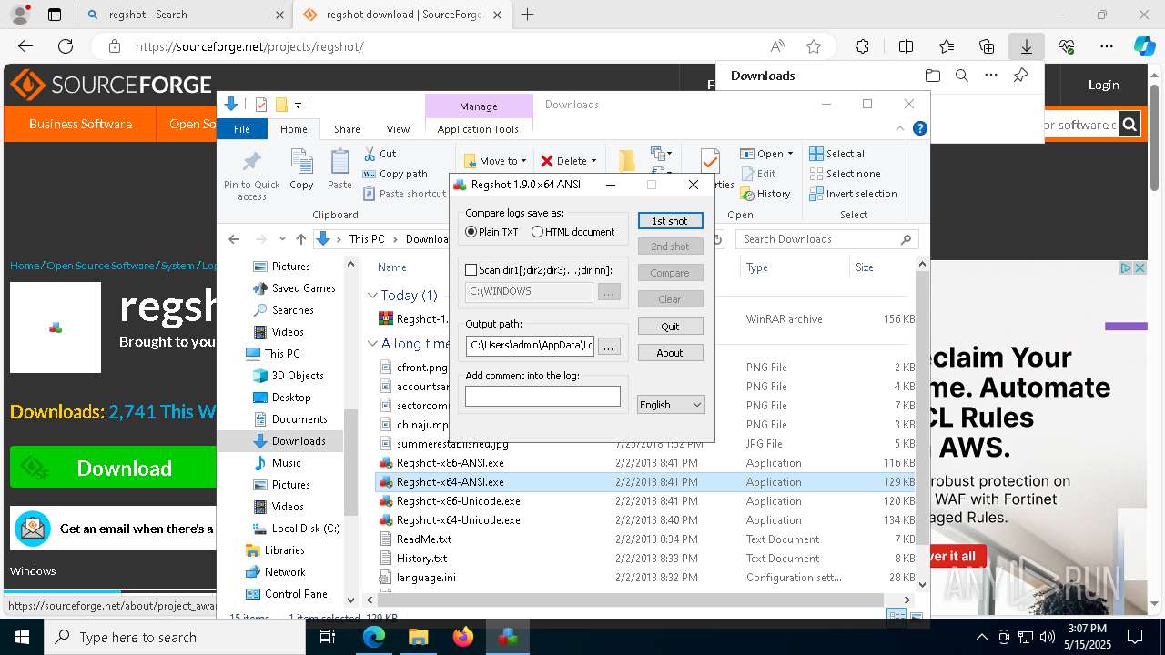Collapse the Explorer ribbon chevron
The width and height of the screenshot is (1165, 655).
coord(901,129)
